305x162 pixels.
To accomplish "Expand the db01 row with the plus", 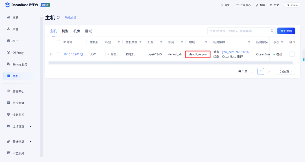I will point(51,54).
